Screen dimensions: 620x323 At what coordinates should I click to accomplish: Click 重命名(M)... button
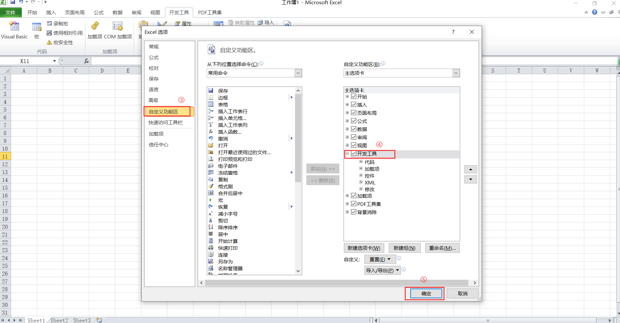click(x=442, y=248)
